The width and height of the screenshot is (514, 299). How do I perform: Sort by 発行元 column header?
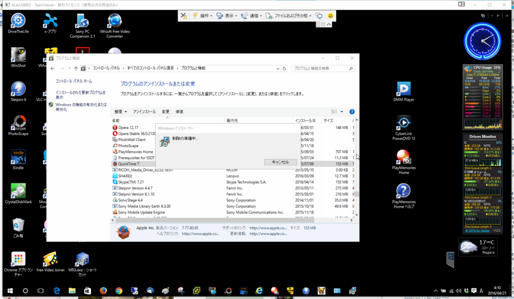(x=259, y=121)
